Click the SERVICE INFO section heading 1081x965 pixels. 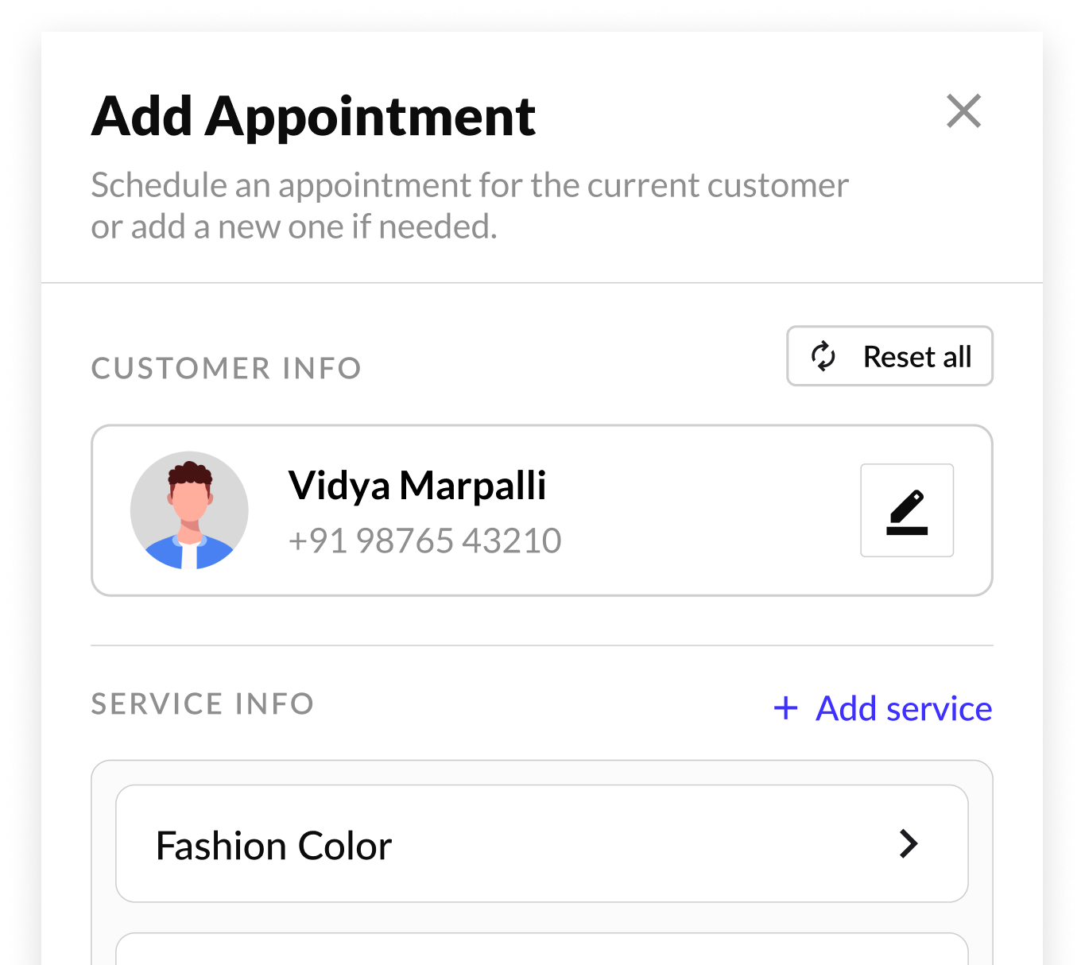pyautogui.click(x=202, y=703)
